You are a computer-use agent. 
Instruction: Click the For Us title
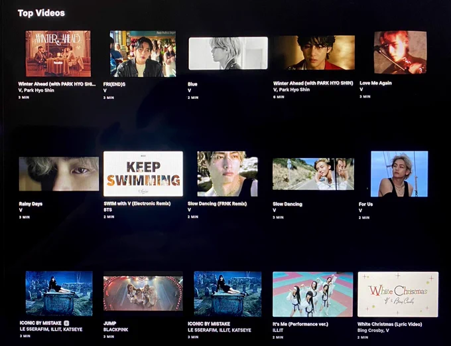point(365,205)
